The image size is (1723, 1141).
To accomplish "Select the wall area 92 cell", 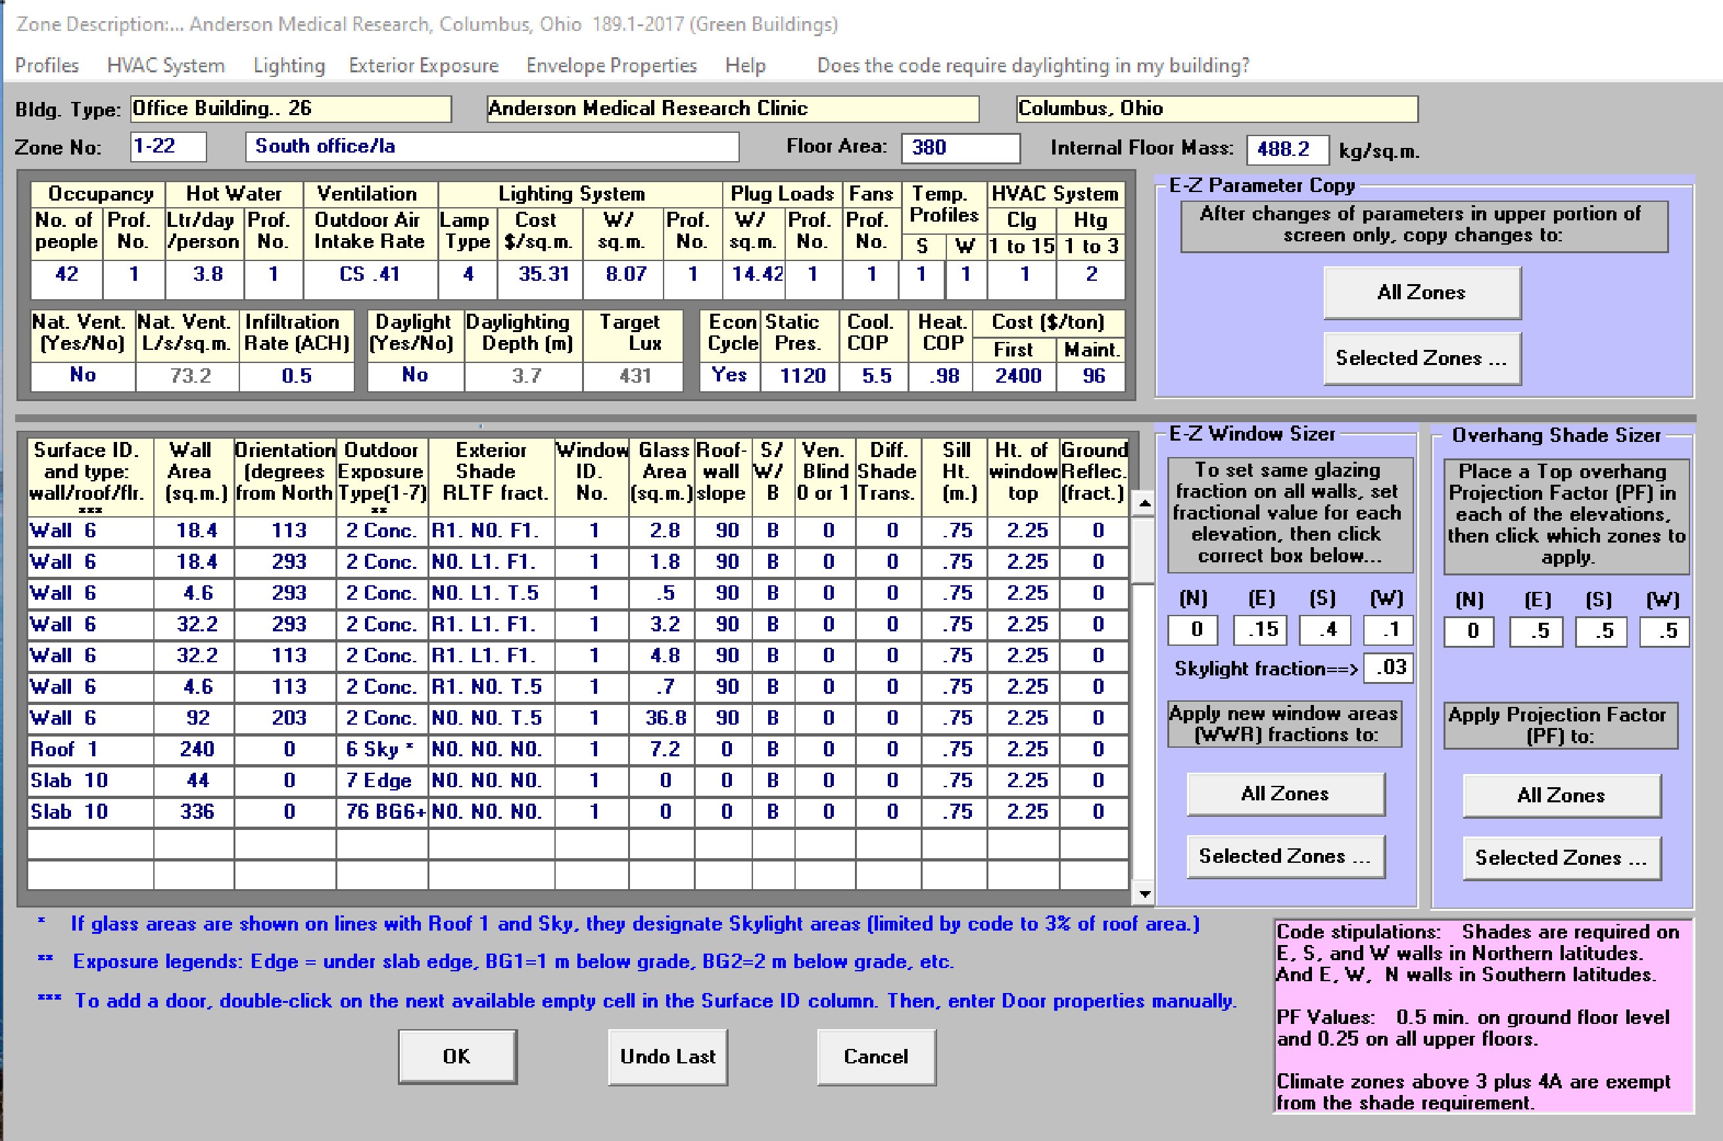I will 194,718.
